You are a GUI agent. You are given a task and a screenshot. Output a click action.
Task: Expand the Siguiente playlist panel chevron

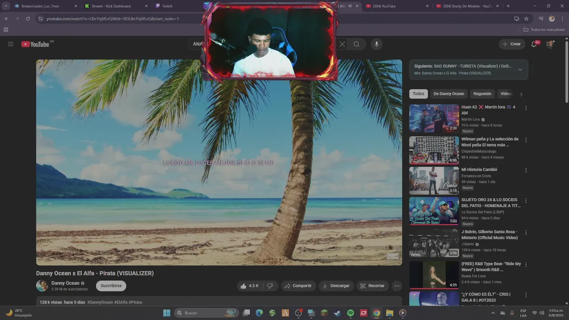[520, 69]
